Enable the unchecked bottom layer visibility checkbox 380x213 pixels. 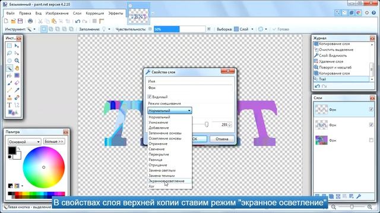(x=371, y=140)
